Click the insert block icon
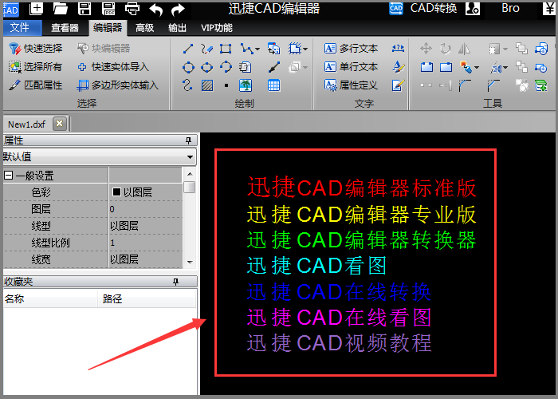The image size is (558, 399). (273, 49)
